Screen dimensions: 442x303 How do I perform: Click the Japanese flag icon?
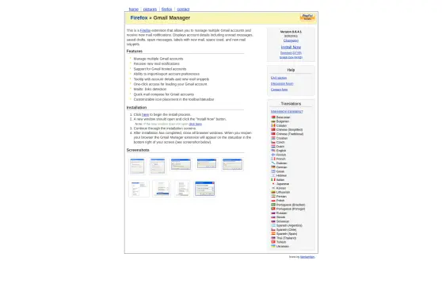coord(273,184)
